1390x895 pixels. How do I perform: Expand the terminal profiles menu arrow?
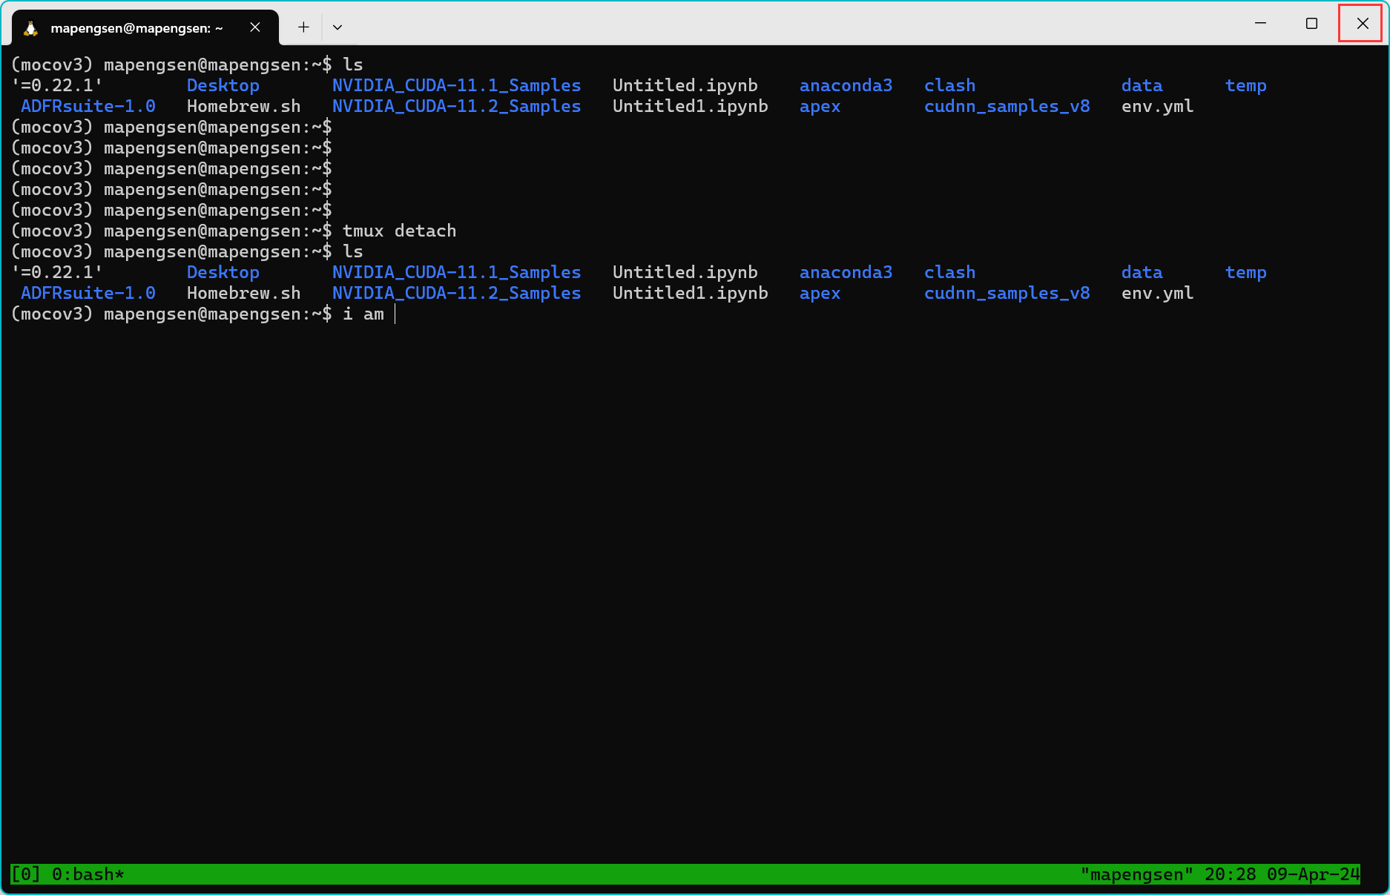[337, 27]
